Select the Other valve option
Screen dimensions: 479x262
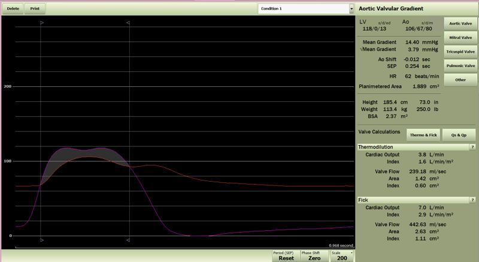460,80
